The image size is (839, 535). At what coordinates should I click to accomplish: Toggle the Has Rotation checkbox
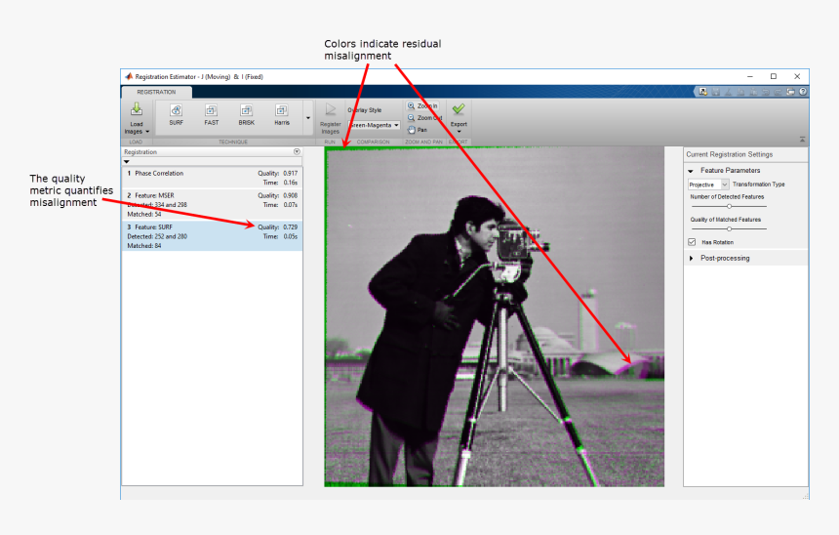[x=692, y=242]
